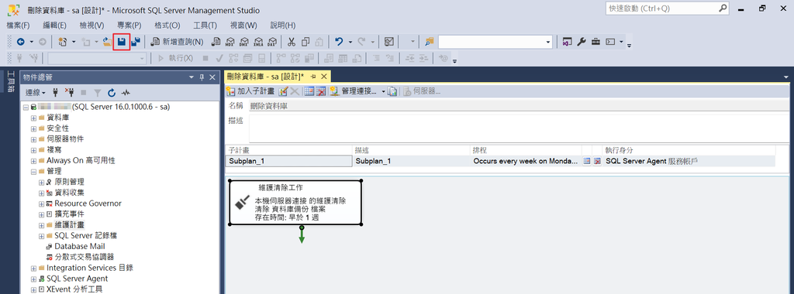The height and width of the screenshot is (294, 794).
Task: Click the DAX query toolbar icon
Action: 273,42
